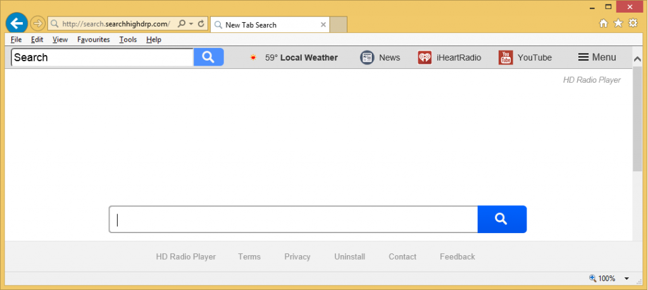Open the Uninstall footer link
The width and height of the screenshot is (648, 290).
349,257
